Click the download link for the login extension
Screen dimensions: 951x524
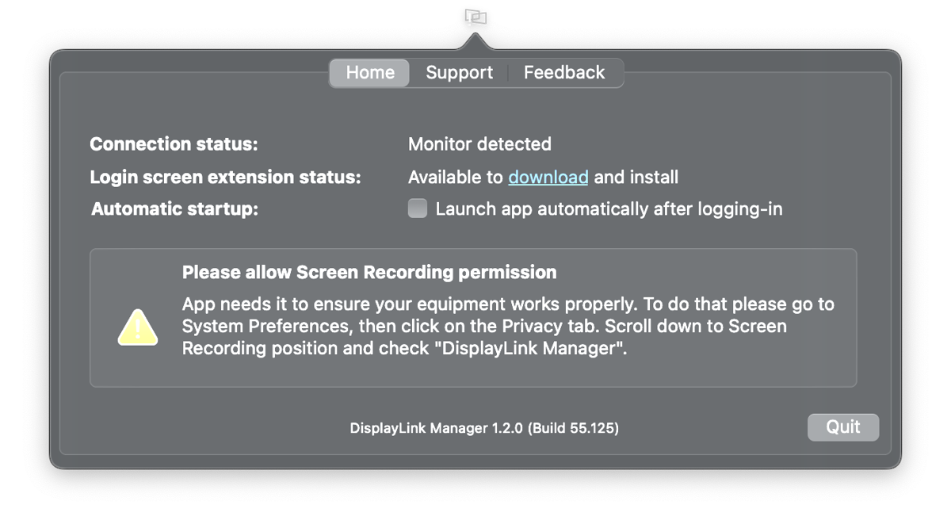(x=548, y=177)
